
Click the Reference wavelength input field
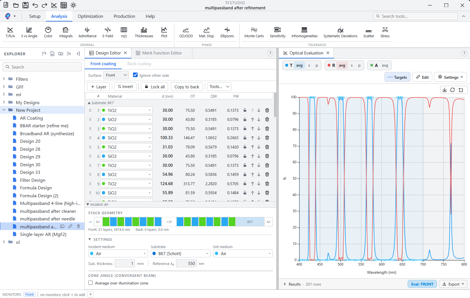click(x=187, y=264)
